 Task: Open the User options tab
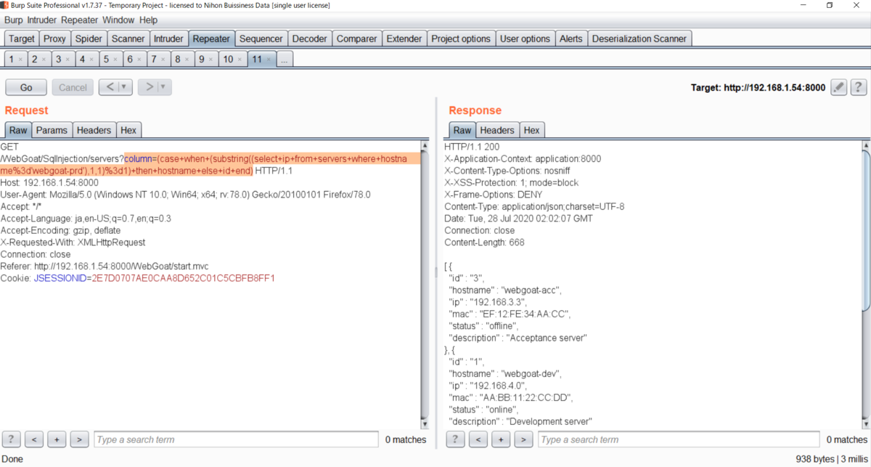pos(526,38)
